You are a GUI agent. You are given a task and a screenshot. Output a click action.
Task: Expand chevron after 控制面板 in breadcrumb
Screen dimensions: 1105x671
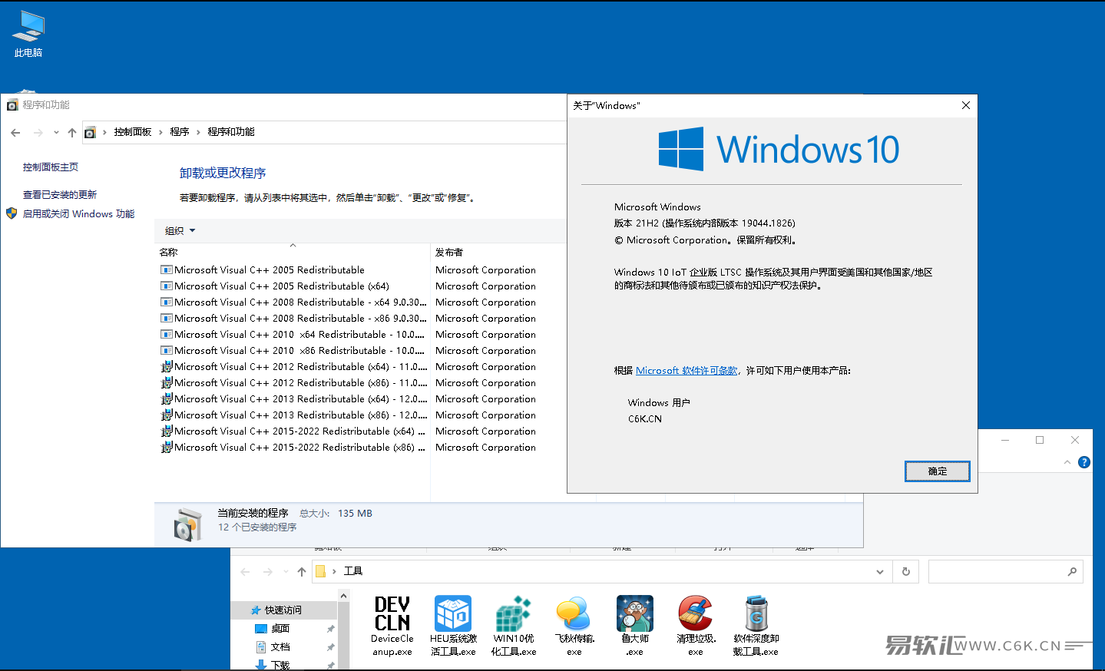point(160,132)
